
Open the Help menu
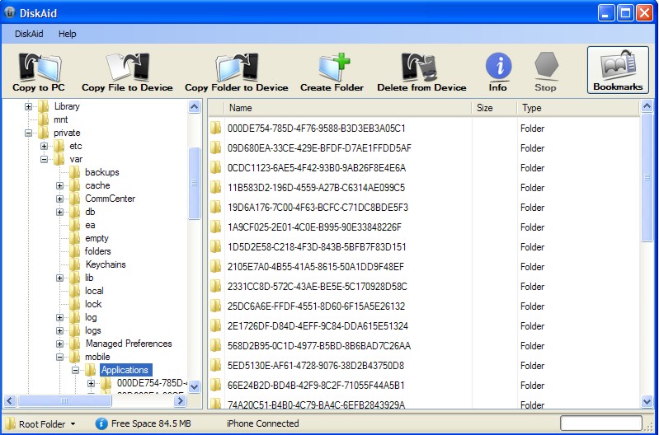pyautogui.click(x=68, y=34)
